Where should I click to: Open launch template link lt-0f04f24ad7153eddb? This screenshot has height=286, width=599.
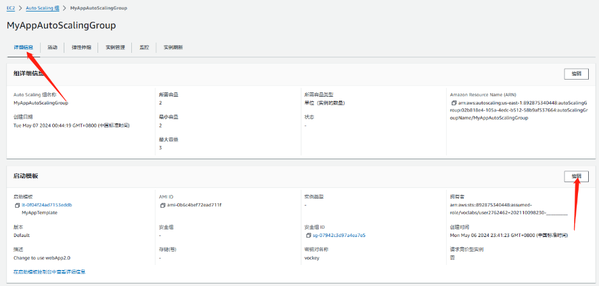[47, 205]
